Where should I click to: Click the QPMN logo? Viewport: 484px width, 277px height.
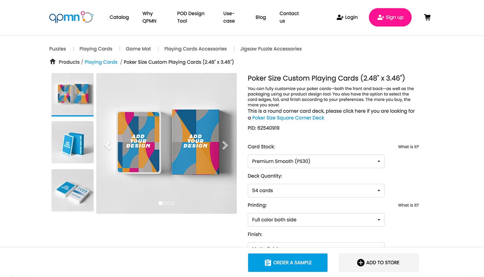click(x=71, y=17)
